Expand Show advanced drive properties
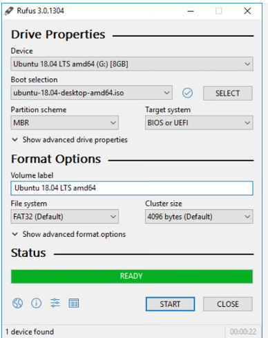The image size is (268, 338). 70,140
